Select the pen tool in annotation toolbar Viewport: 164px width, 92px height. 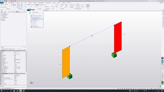pos(162,64)
